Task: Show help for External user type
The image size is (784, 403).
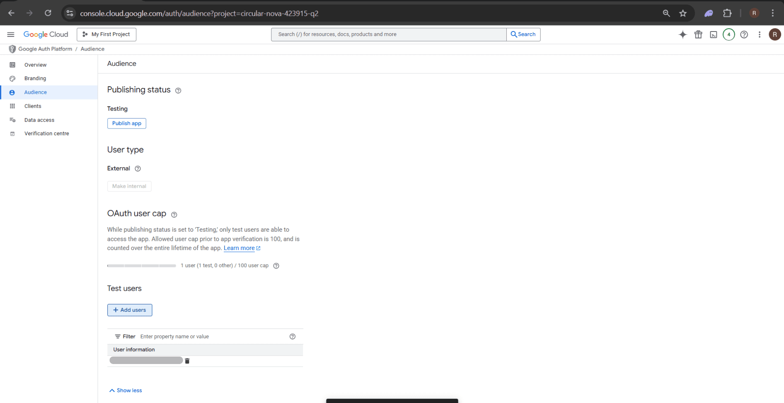Action: click(138, 168)
